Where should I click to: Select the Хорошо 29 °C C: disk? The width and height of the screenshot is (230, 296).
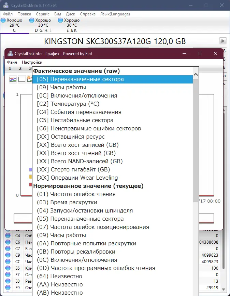14,25
